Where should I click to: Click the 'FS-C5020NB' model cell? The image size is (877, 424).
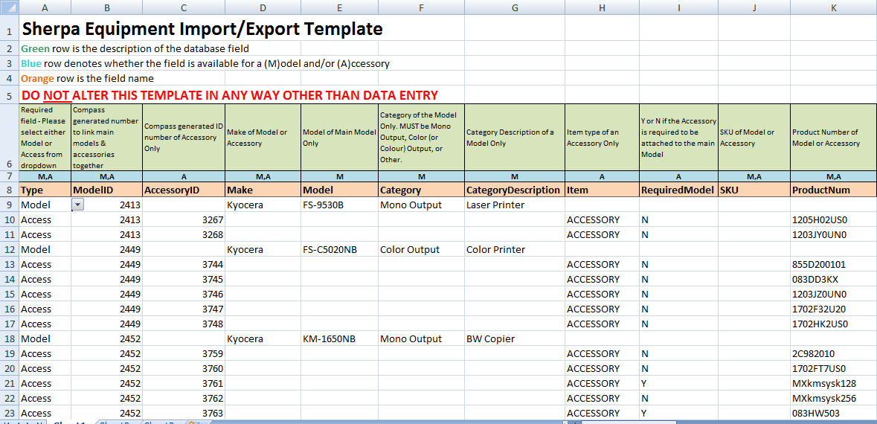coord(339,249)
